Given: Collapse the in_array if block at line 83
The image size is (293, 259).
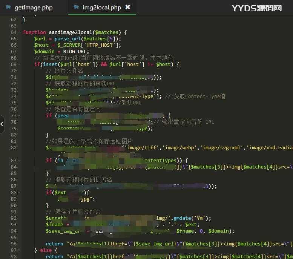Looking at the screenshot, I should tap(19, 160).
